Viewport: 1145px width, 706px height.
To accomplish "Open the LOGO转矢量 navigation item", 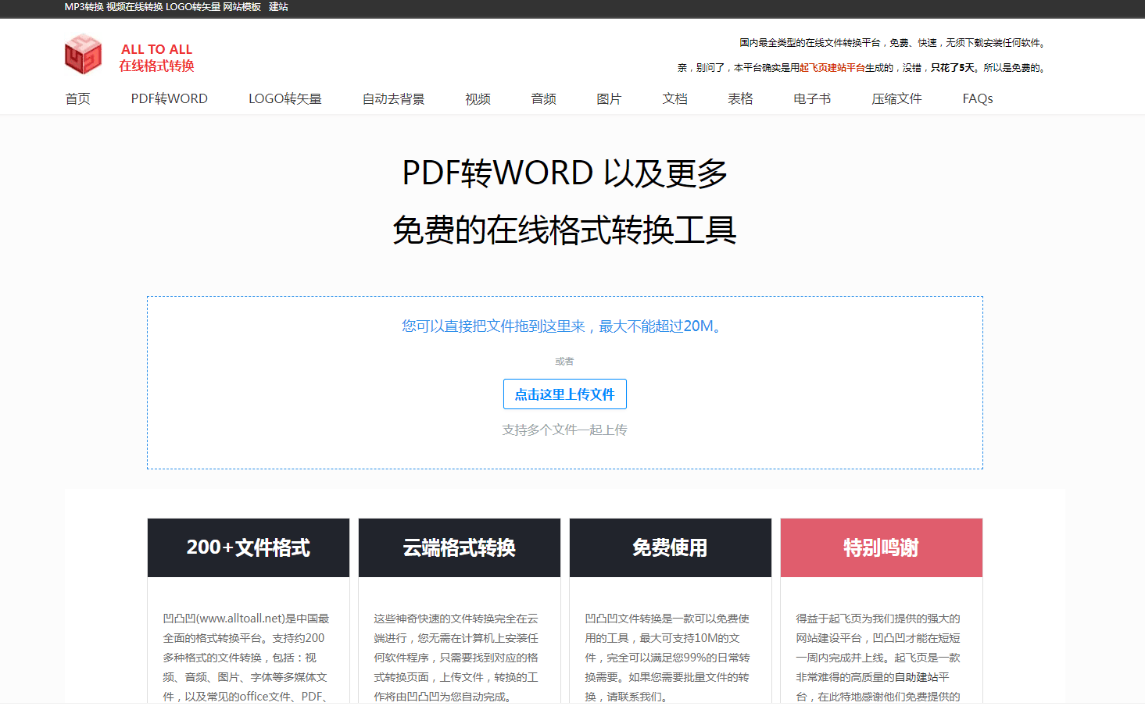I will coord(284,98).
